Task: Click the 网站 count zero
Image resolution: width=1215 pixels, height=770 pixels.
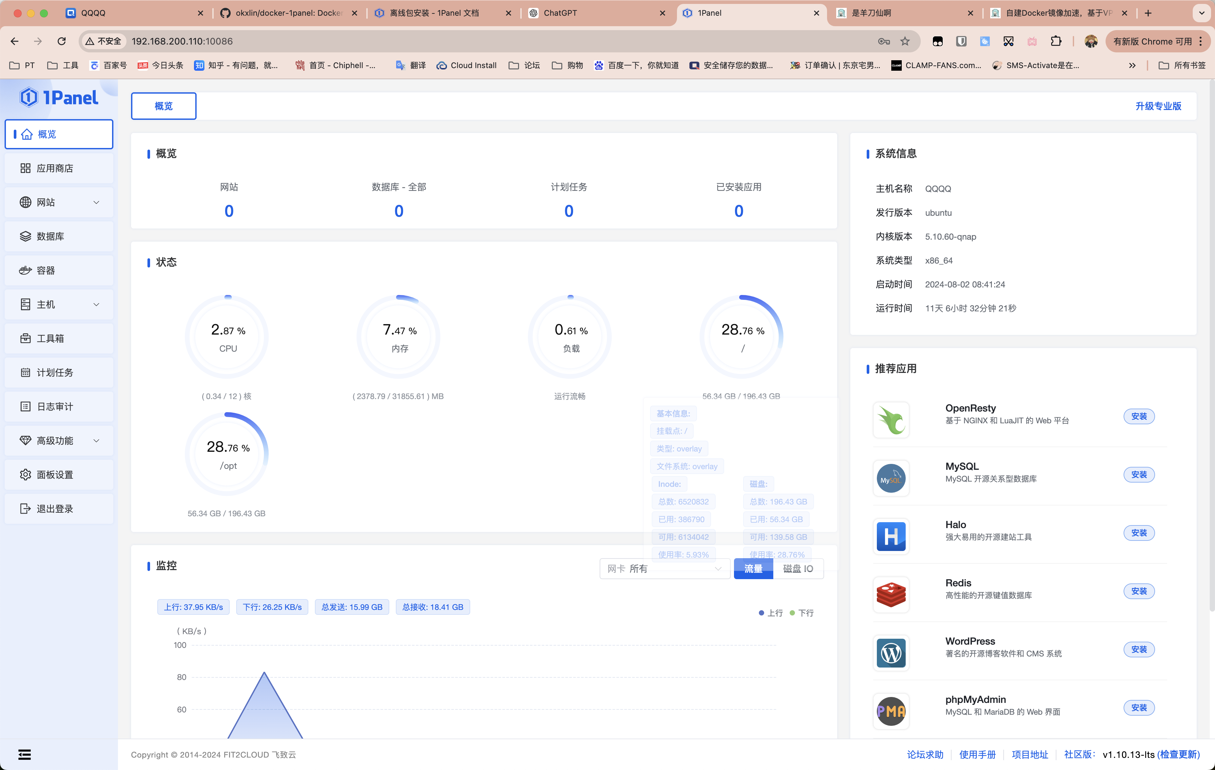Action: (x=229, y=211)
